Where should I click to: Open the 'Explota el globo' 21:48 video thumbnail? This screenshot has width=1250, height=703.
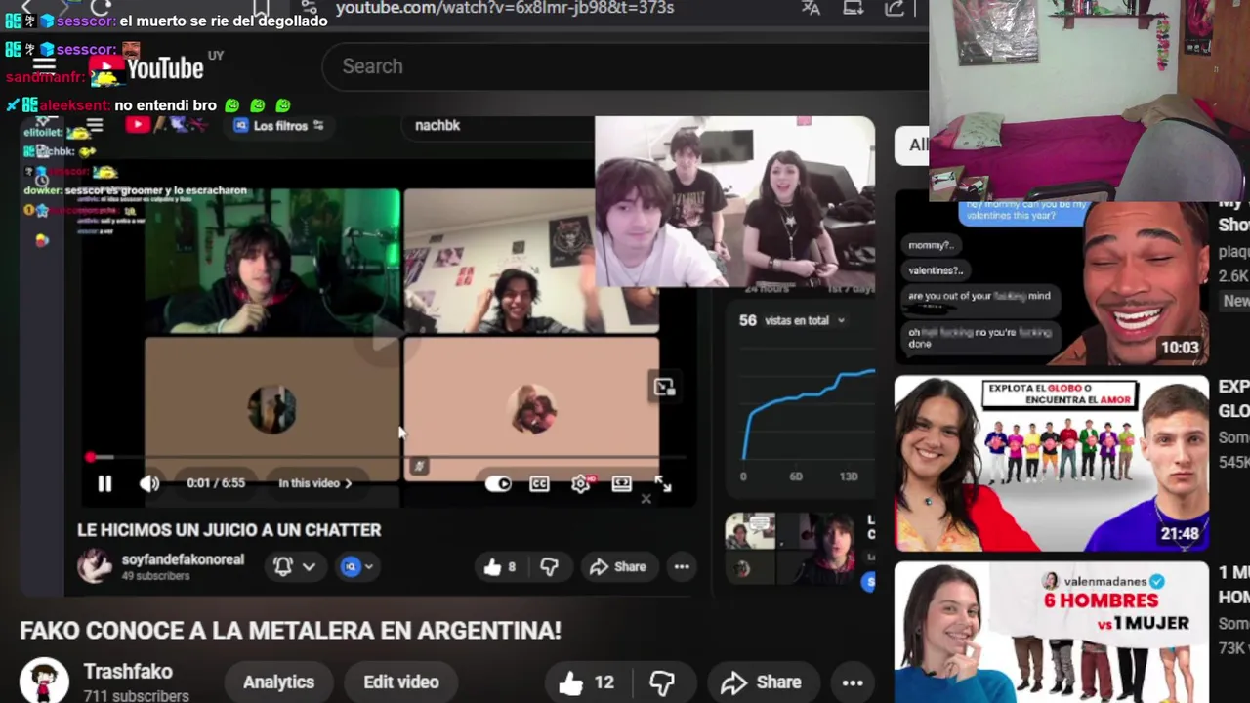(x=1052, y=464)
